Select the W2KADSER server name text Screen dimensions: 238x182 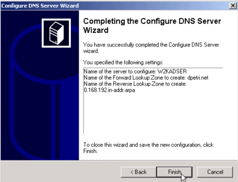click(x=172, y=71)
